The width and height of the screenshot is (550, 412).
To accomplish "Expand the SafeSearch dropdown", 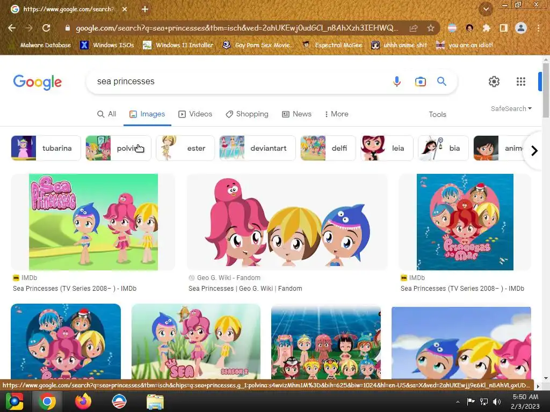I will 511,108.
